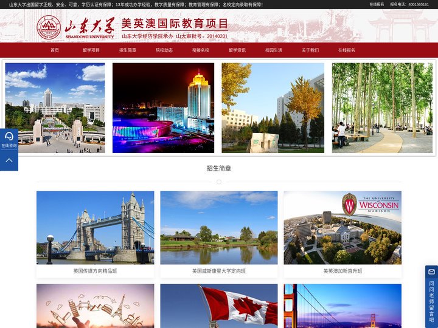438x328 pixels.
Task: Open the envelope message icon at the right edge
Action: pos(431,272)
